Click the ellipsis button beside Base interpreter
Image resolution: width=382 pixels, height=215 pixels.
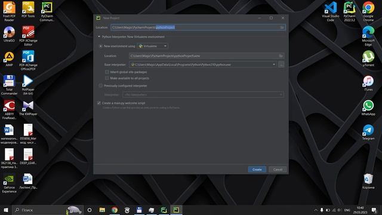click(x=281, y=64)
